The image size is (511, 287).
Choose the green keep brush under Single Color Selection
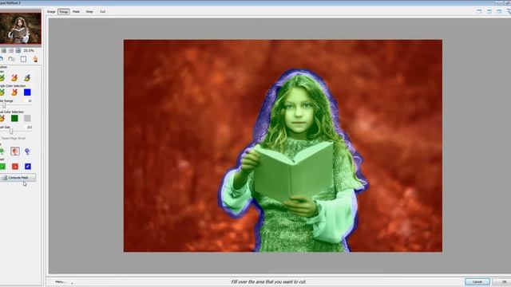point(2,92)
